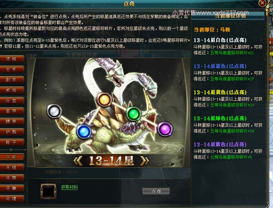Close the 点亮 window
This screenshot has height=208, width=273.
pyautogui.click(x=262, y=3)
